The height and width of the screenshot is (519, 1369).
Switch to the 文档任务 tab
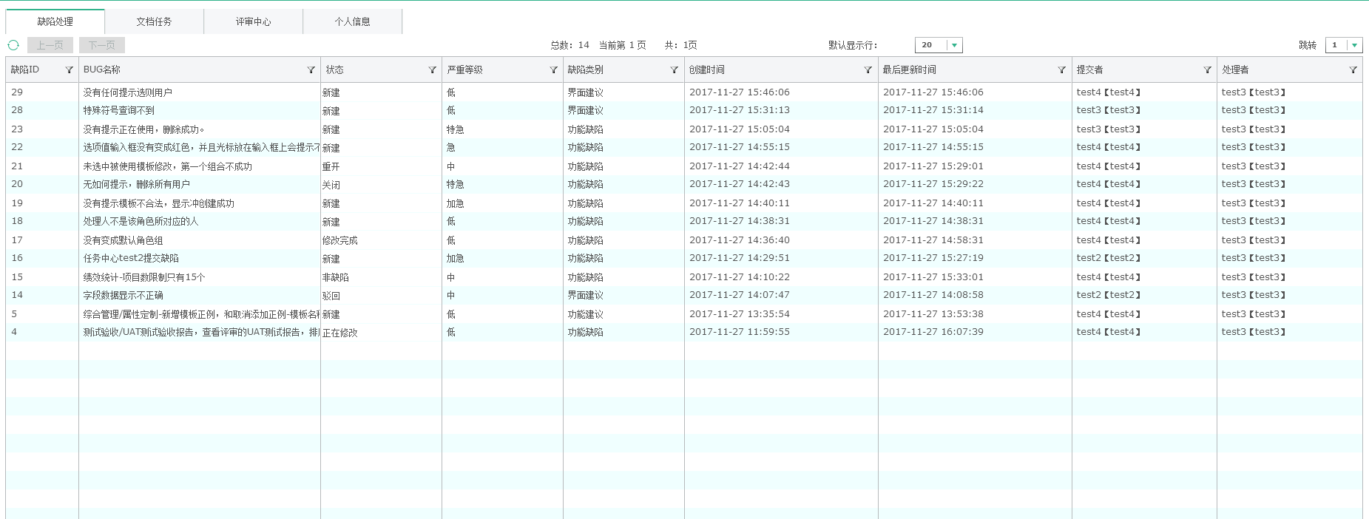point(154,21)
